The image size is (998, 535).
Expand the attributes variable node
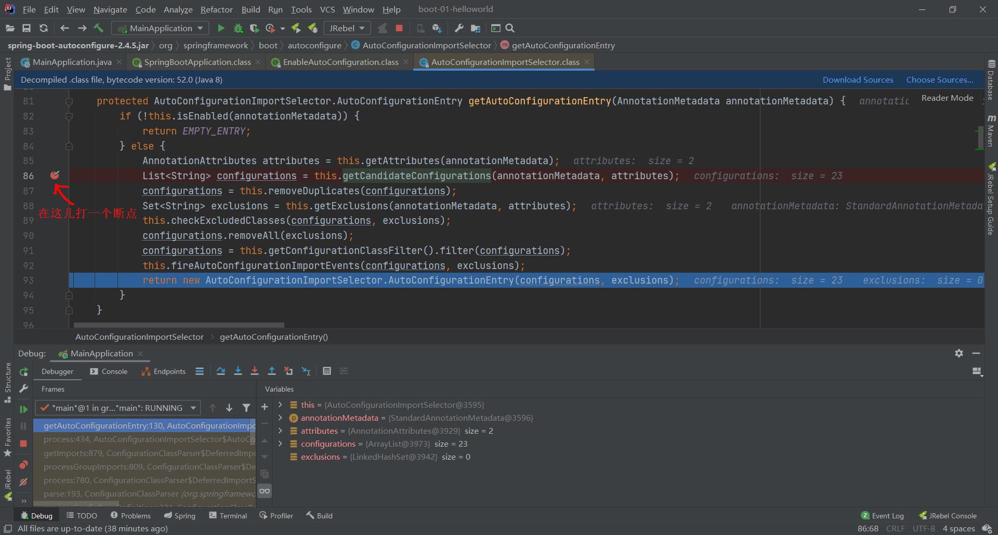(280, 431)
